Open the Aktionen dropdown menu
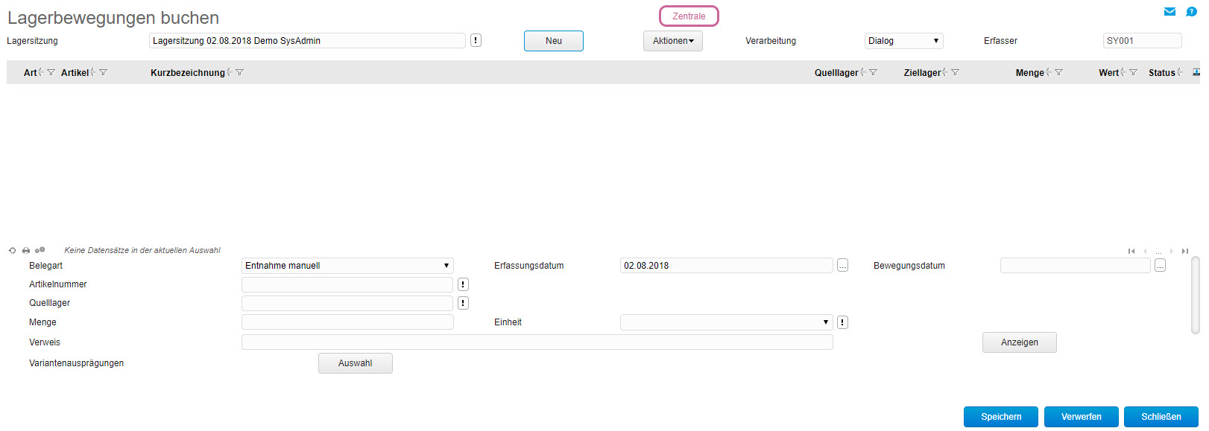 pyautogui.click(x=673, y=41)
